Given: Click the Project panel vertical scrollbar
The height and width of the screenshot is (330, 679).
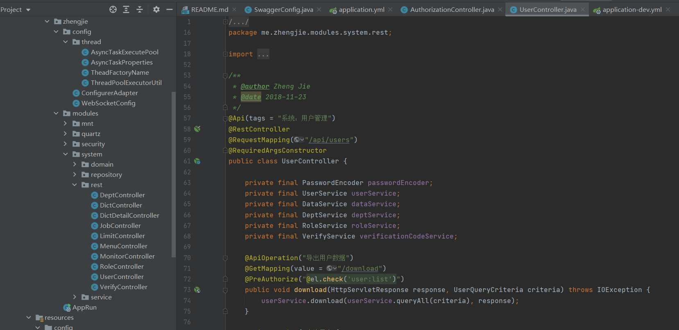Looking at the screenshot, I should tap(174, 174).
